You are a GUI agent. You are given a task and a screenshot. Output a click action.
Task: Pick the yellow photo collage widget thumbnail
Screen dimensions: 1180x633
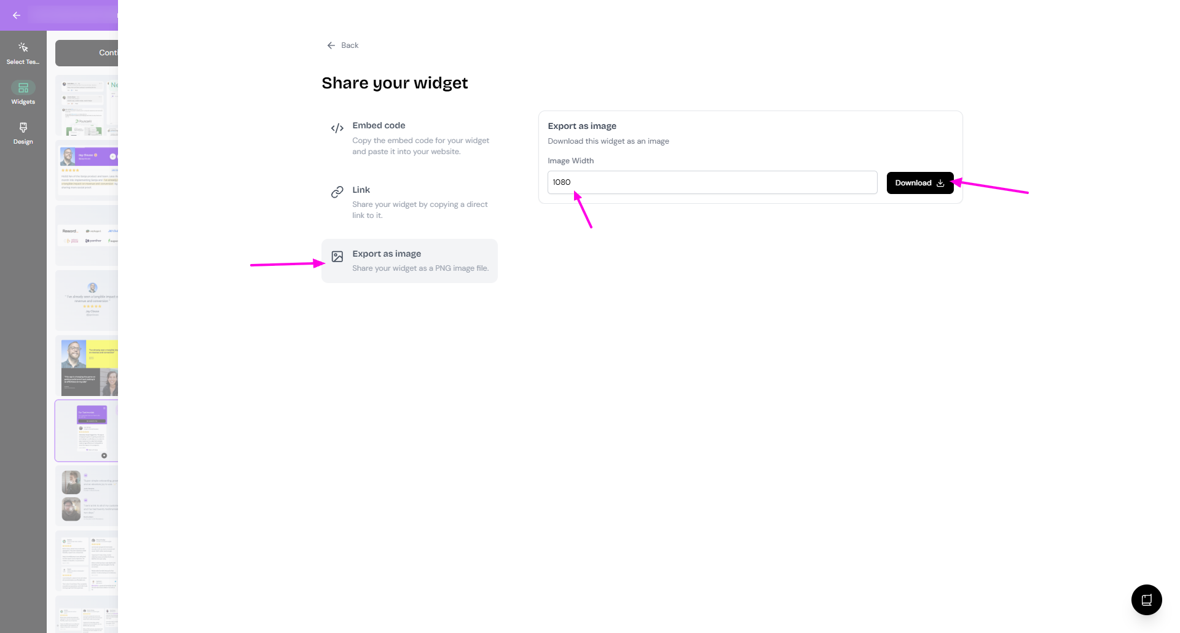[x=87, y=366]
